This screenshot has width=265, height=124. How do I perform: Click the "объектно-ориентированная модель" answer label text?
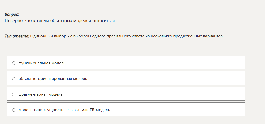coord(53,79)
